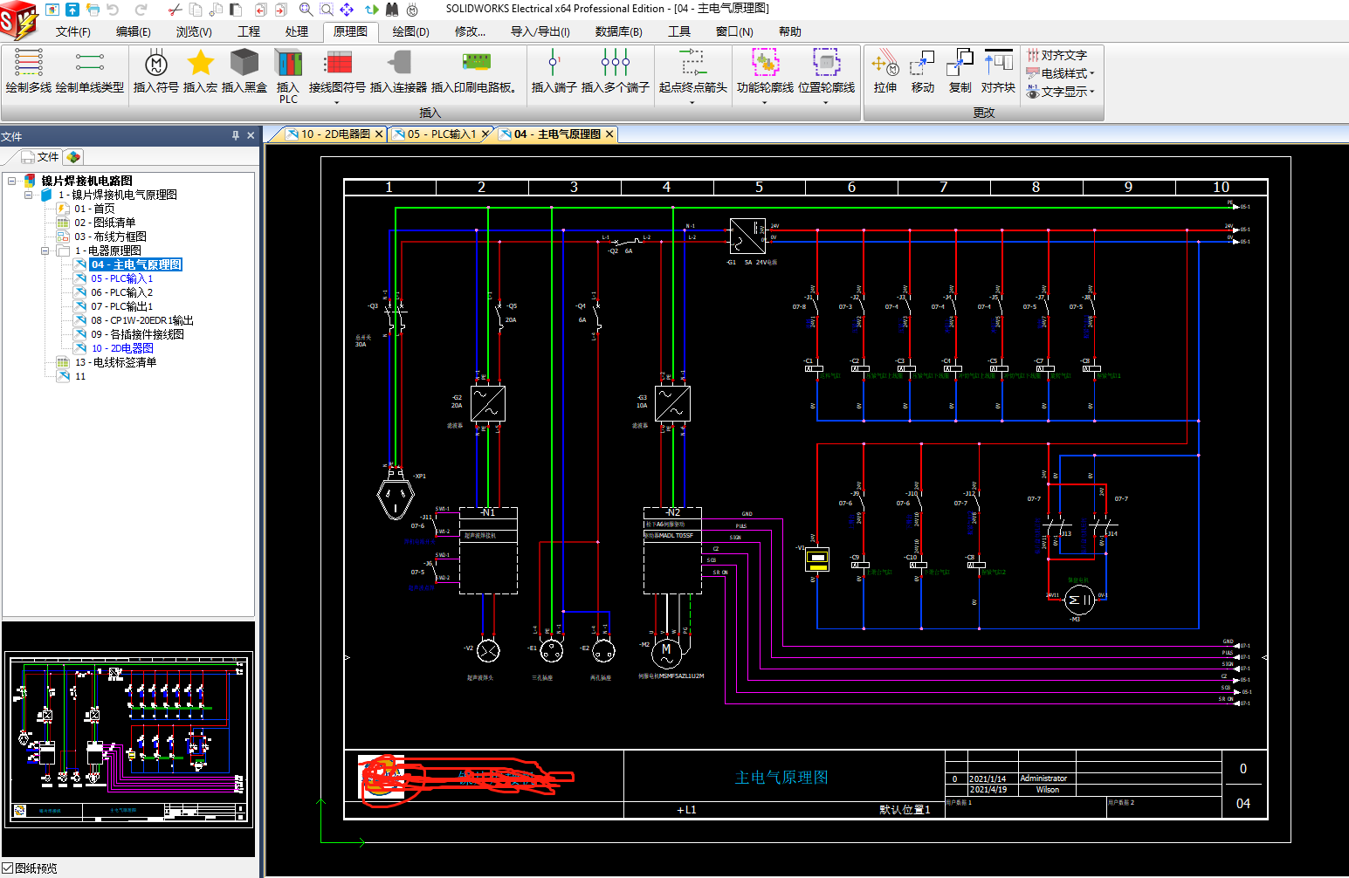Open 08 - CP1W-20EDR1输出 in the tree
The width and height of the screenshot is (1349, 878).
(141, 320)
